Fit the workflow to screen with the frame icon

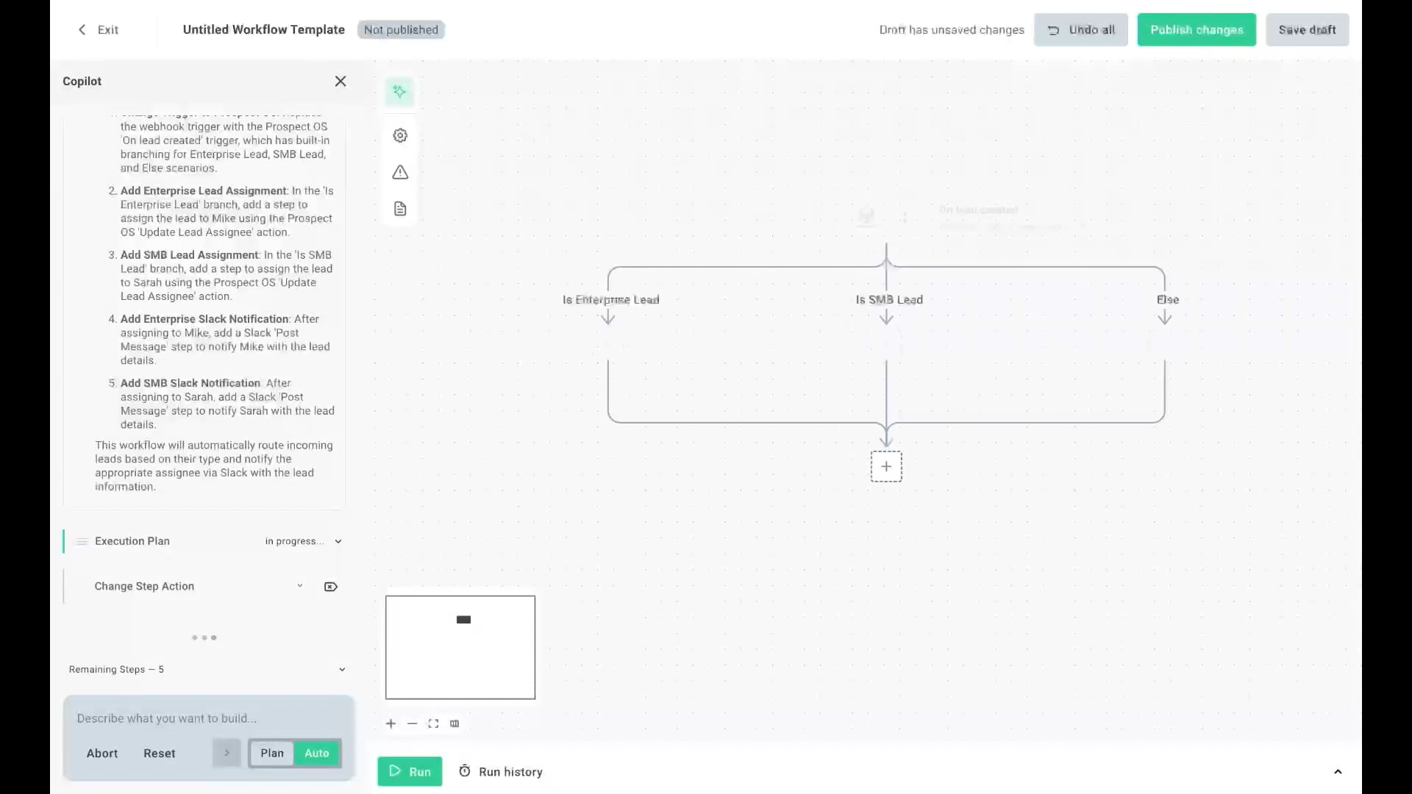[x=433, y=723]
